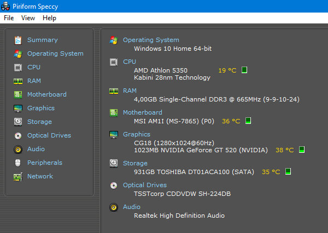Viewport: 328px width, 233px height.
Task: Open the View menu
Action: [28, 18]
